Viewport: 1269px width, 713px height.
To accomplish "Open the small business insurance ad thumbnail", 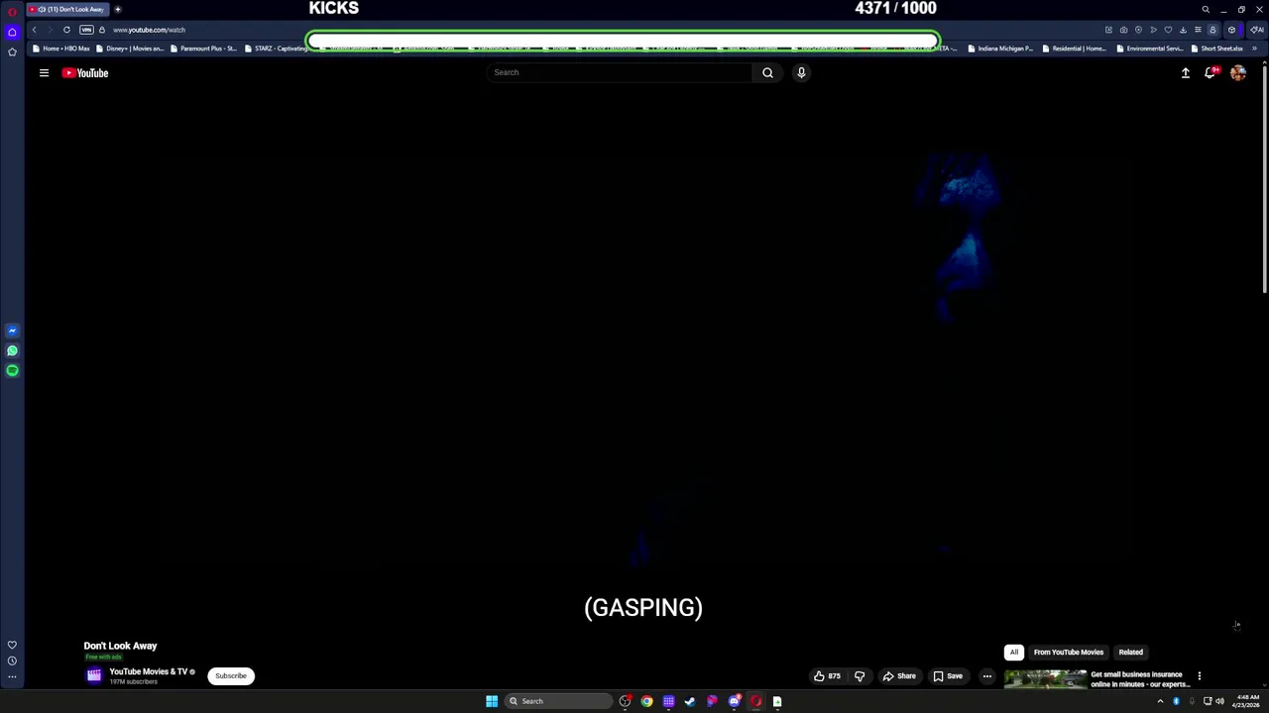I will [1045, 679].
